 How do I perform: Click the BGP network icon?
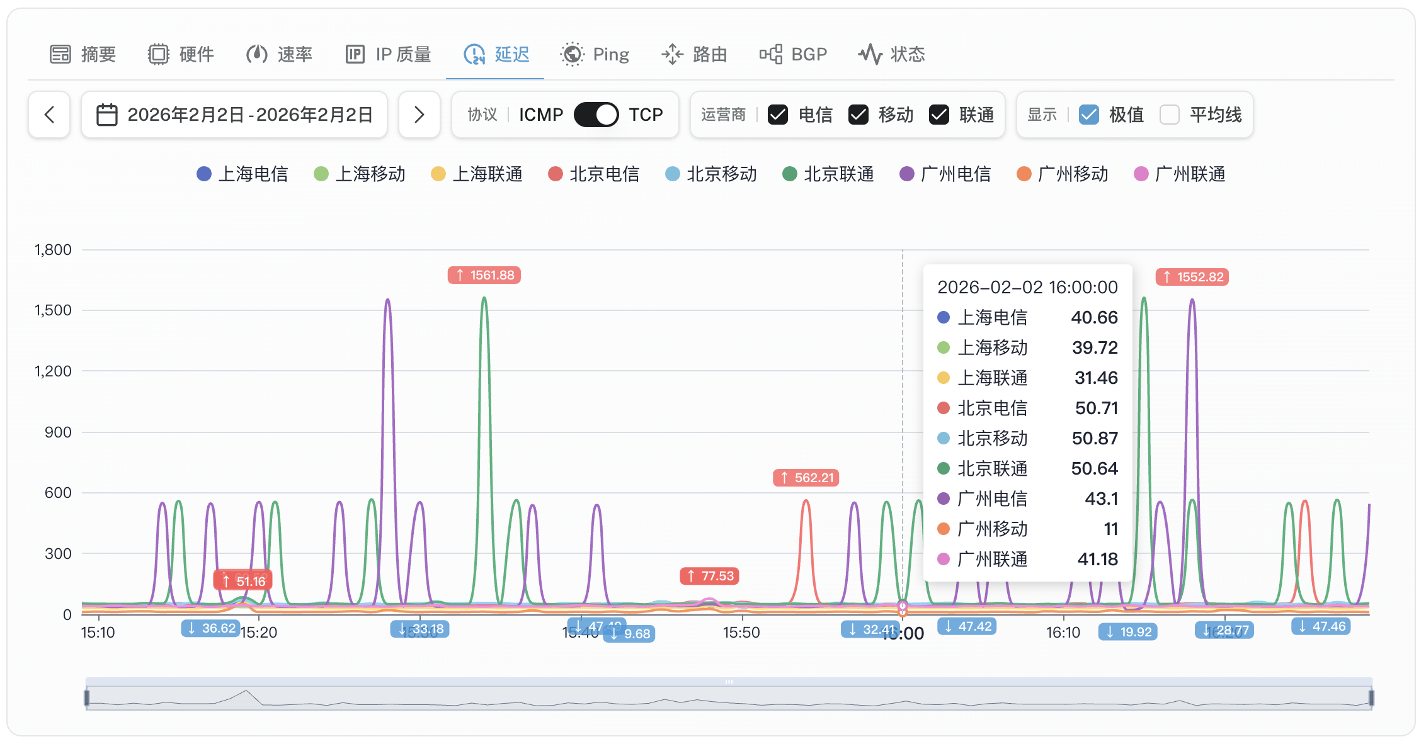coord(771,54)
